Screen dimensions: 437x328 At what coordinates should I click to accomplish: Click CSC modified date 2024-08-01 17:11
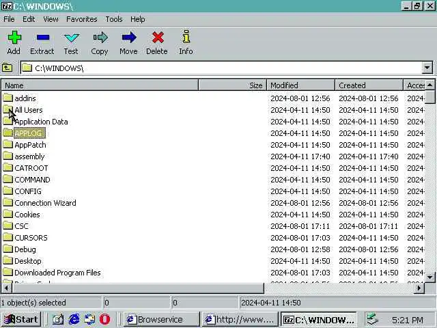(x=300, y=226)
